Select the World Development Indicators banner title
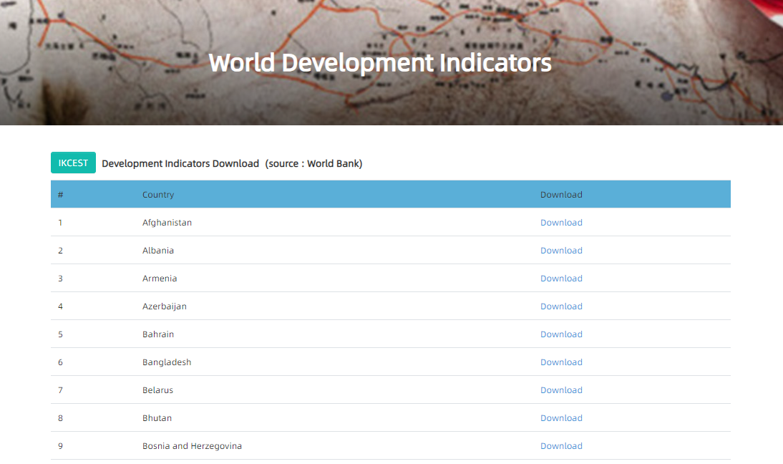This screenshot has height=464, width=783. [x=380, y=62]
